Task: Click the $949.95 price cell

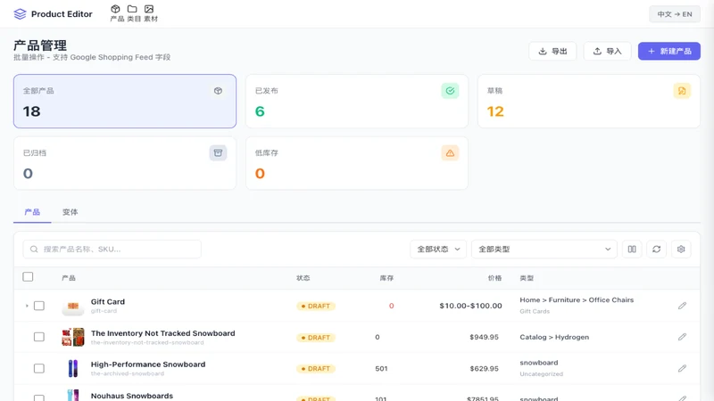Action: (x=484, y=337)
